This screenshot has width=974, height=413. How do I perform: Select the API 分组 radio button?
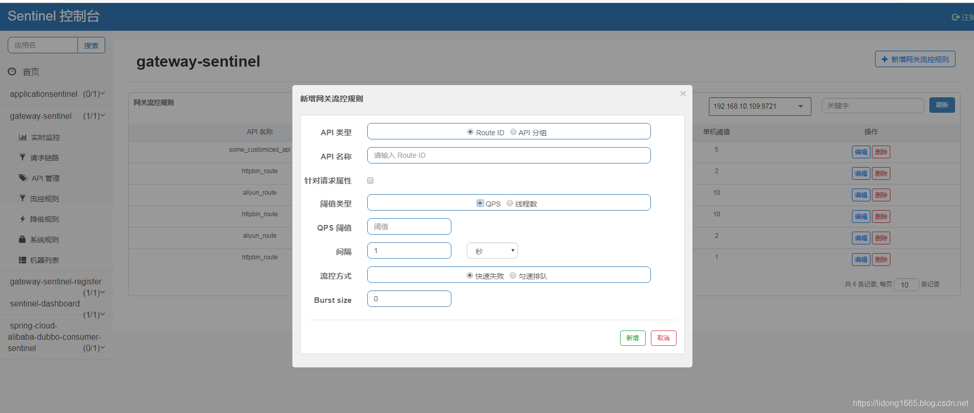tap(513, 132)
